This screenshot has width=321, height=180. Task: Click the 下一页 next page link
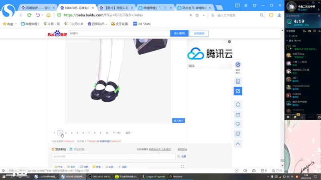point(117,133)
